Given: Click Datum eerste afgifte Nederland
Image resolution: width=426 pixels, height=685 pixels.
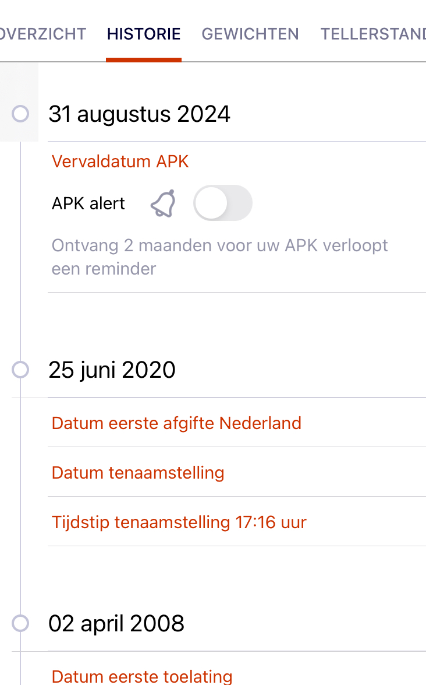Looking at the screenshot, I should point(176,423).
